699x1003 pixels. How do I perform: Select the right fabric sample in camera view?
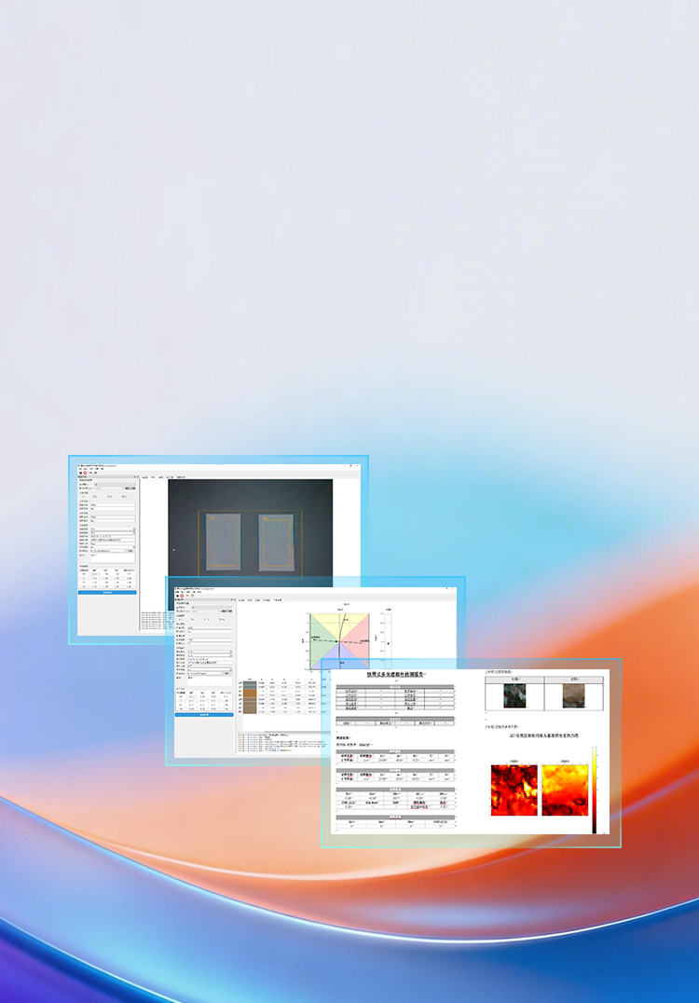[x=276, y=543]
